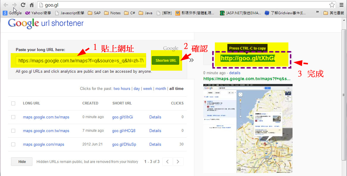Click the CLICKS column header
This screenshot has width=347, height=176.
click(177, 103)
